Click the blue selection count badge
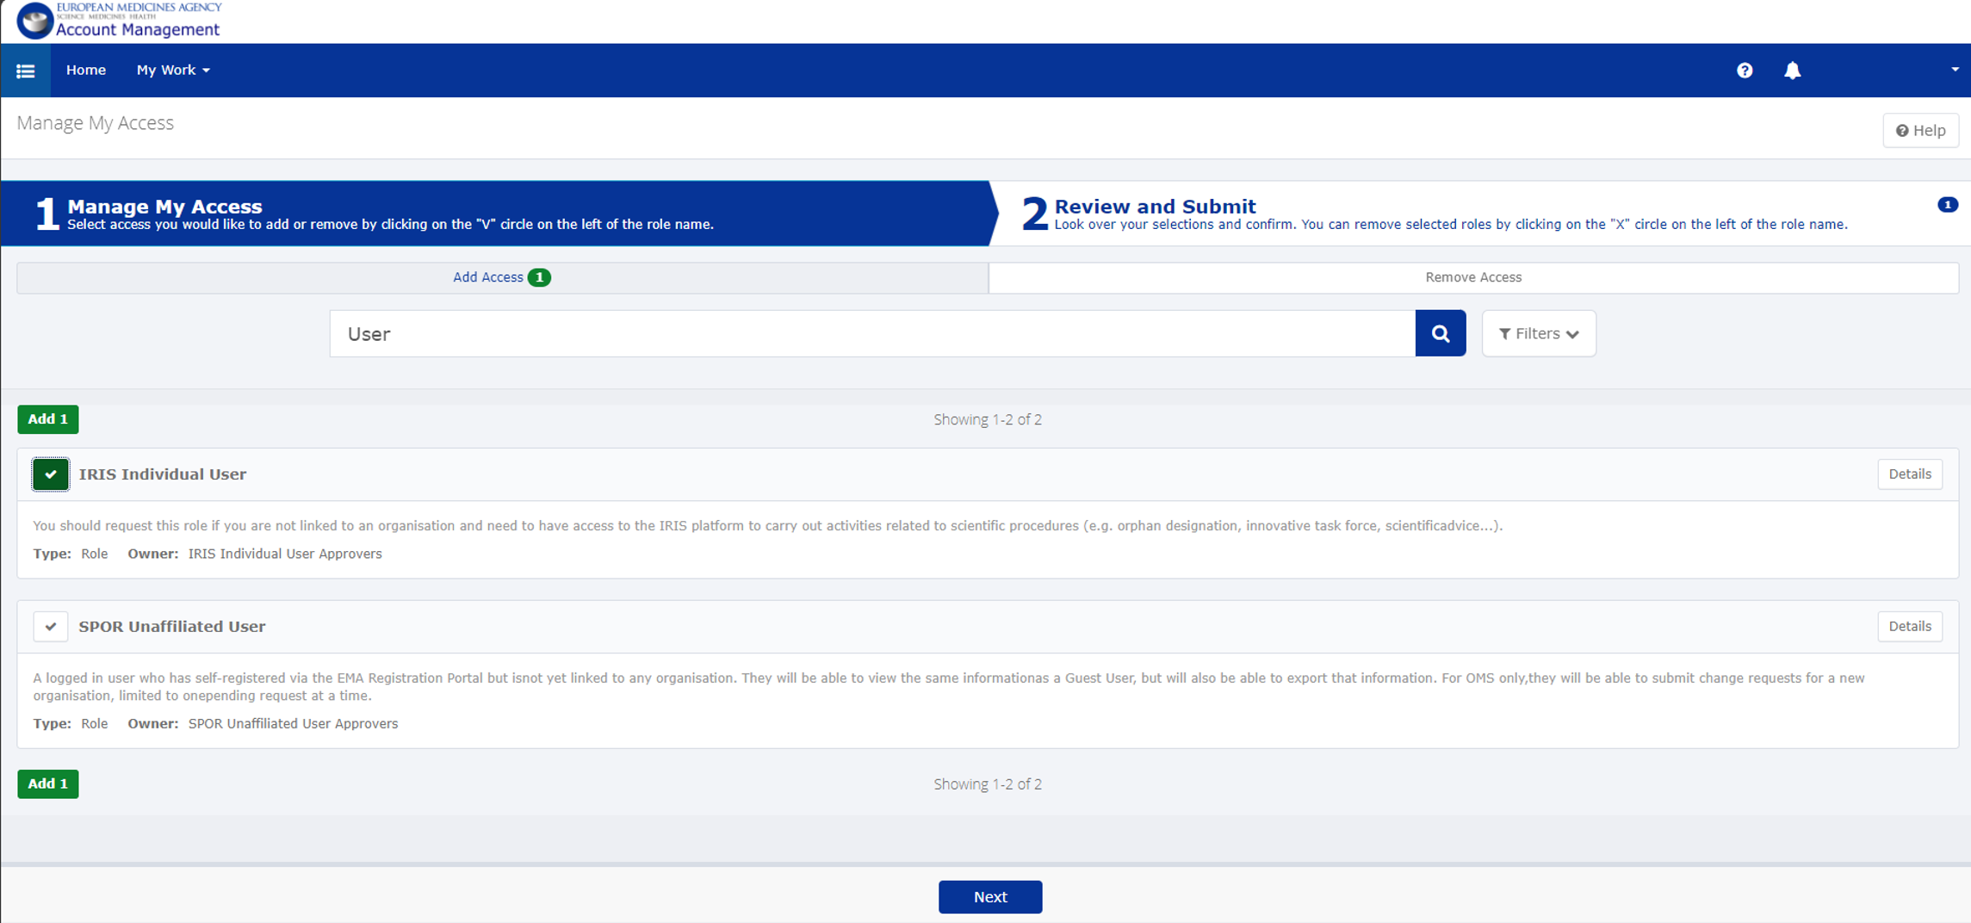This screenshot has height=923, width=1971. tap(1947, 205)
